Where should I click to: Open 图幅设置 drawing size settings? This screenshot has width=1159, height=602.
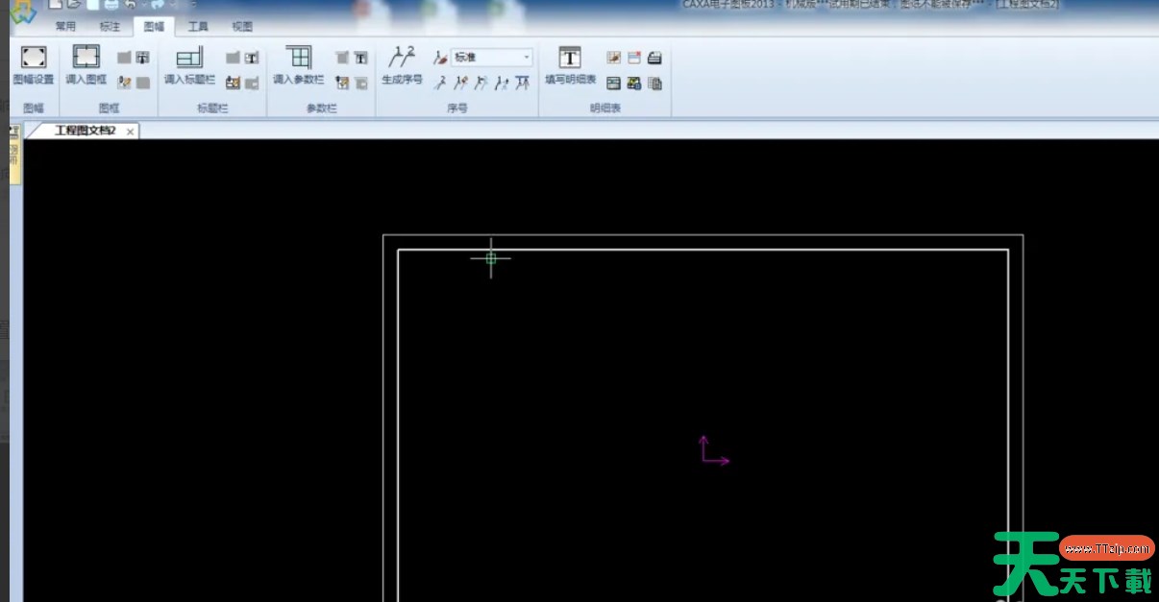pyautogui.click(x=34, y=64)
